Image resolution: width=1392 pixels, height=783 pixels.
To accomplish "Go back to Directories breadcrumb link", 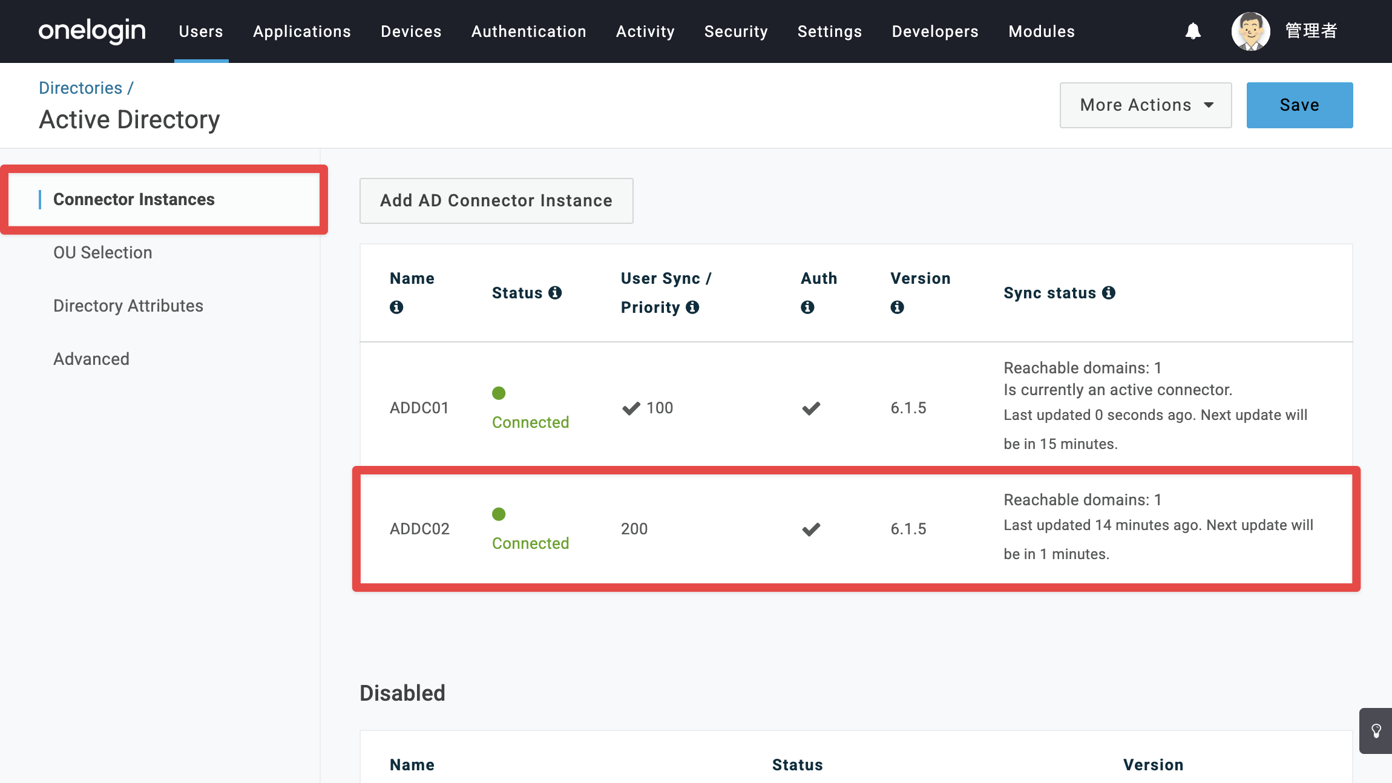I will 80,88.
